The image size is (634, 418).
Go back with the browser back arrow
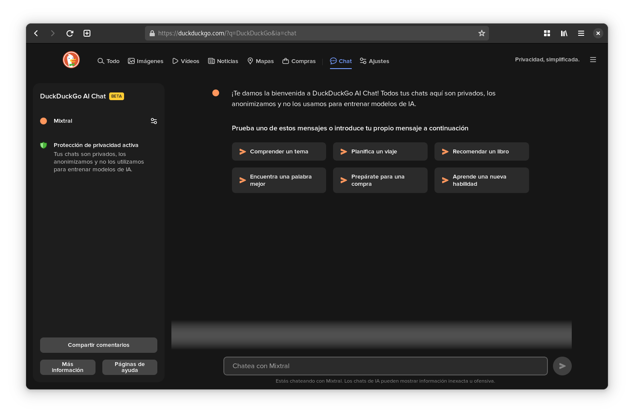pos(36,33)
